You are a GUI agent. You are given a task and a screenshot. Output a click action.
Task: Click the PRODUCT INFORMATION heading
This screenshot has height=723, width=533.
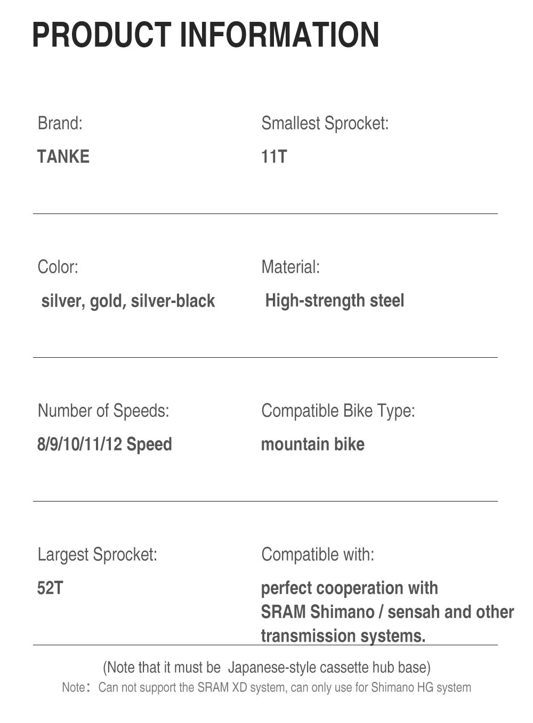(x=206, y=35)
